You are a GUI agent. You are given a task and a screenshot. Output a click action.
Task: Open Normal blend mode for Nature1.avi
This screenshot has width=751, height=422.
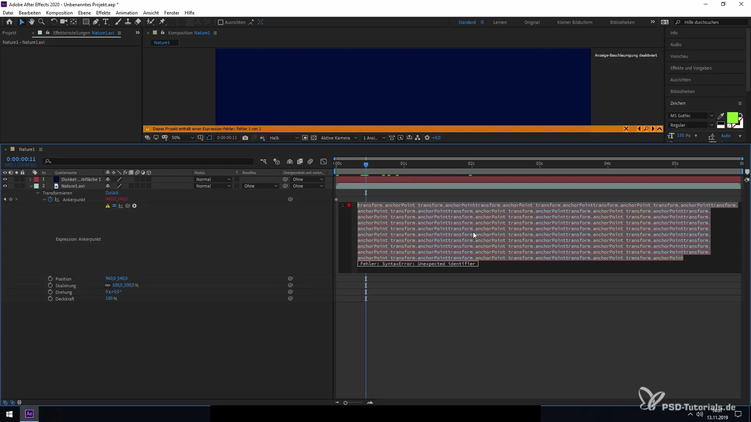[x=213, y=186]
